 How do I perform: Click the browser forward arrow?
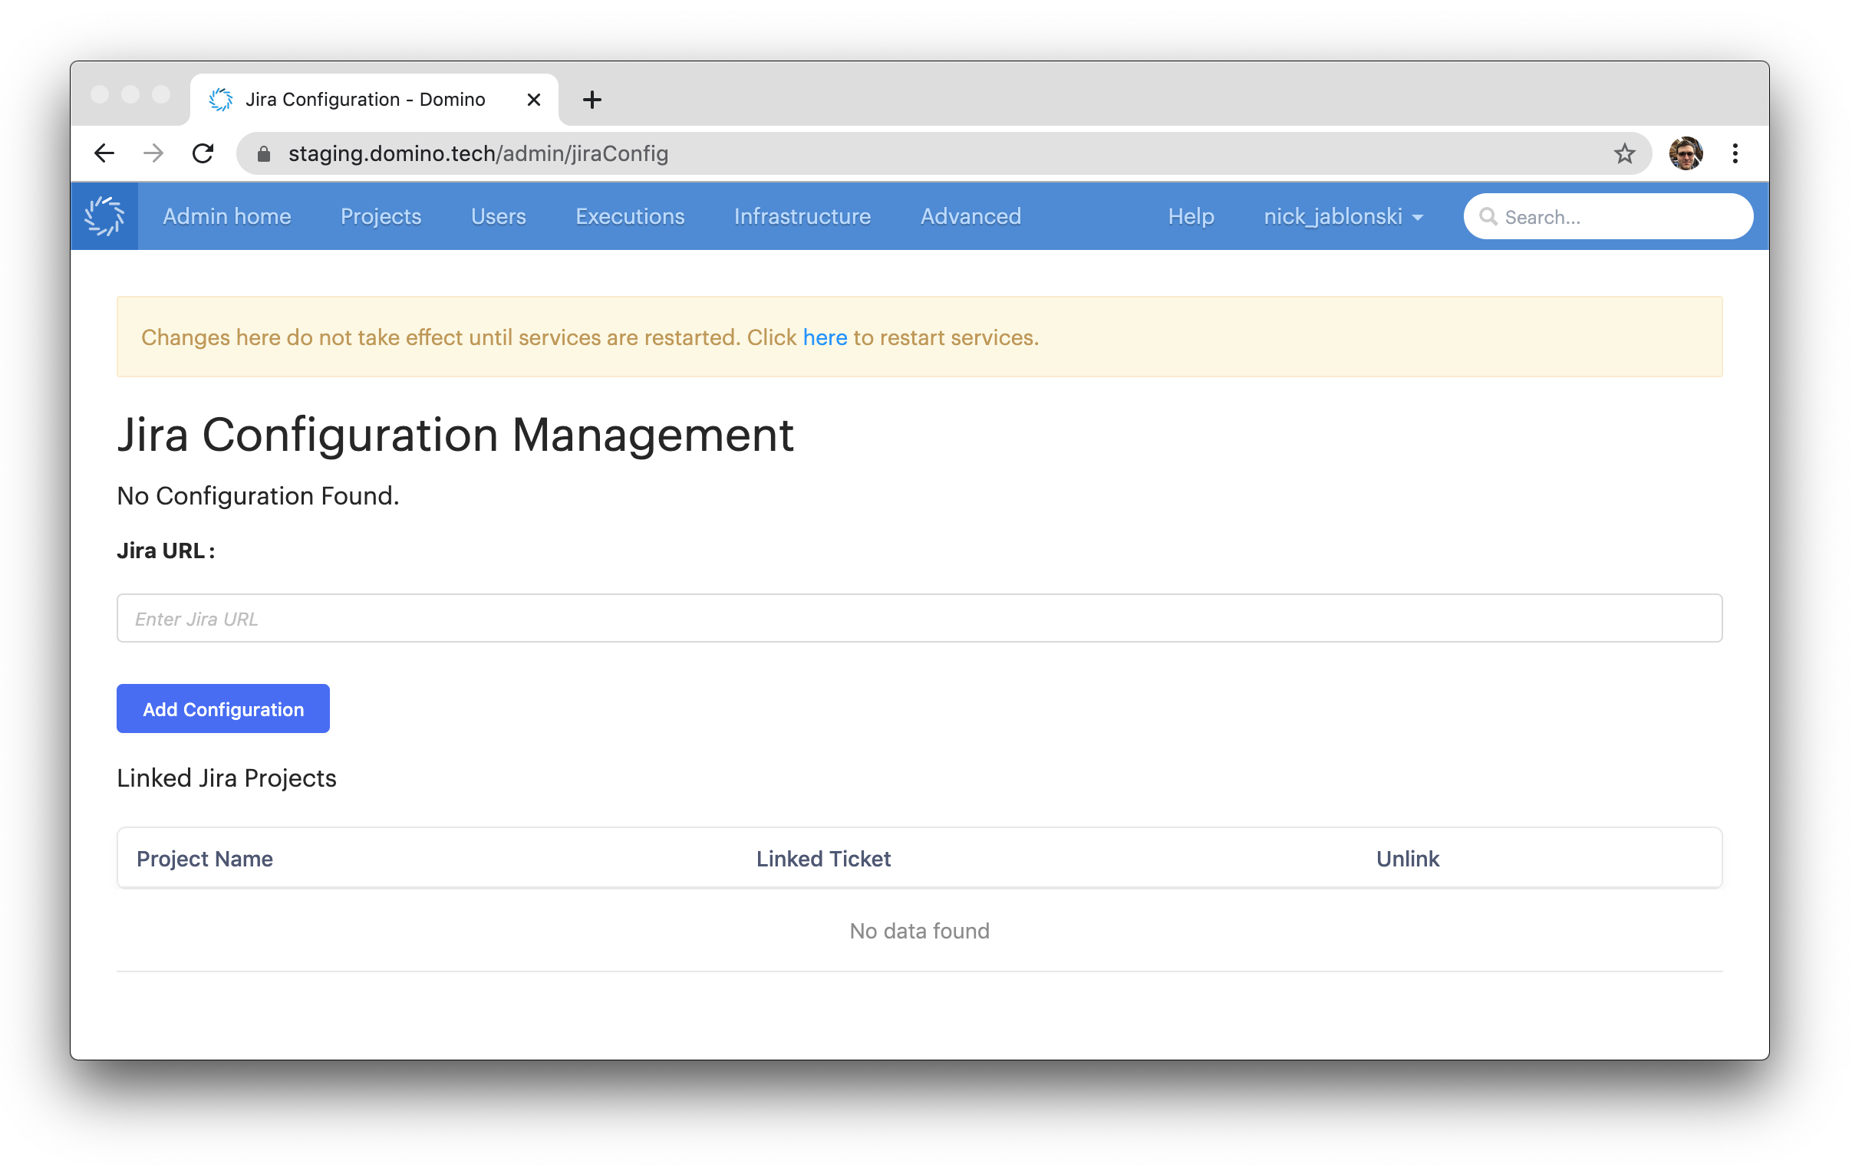[153, 154]
